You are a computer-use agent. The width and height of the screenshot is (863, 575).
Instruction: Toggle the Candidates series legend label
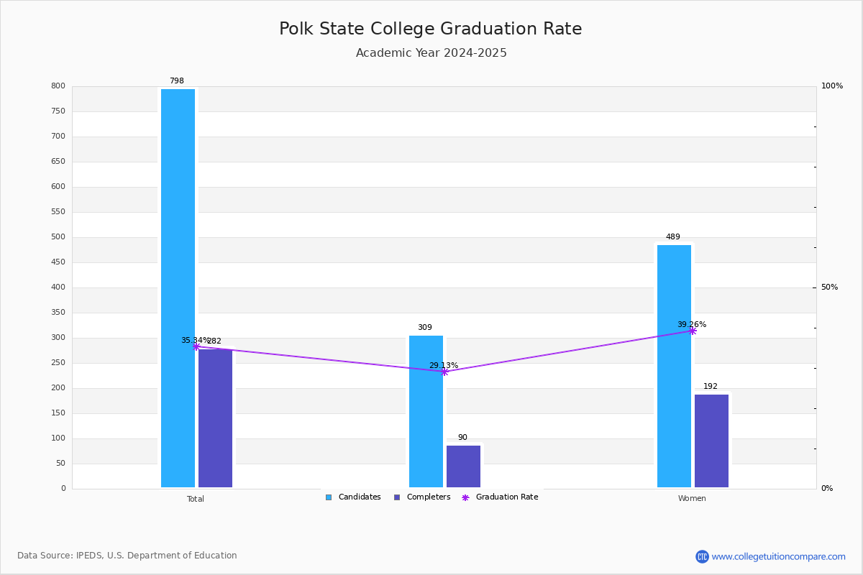(x=360, y=497)
